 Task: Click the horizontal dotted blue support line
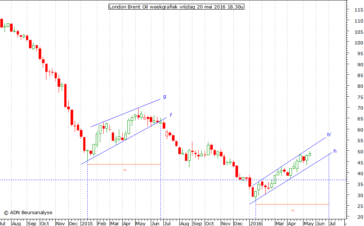[173, 180]
